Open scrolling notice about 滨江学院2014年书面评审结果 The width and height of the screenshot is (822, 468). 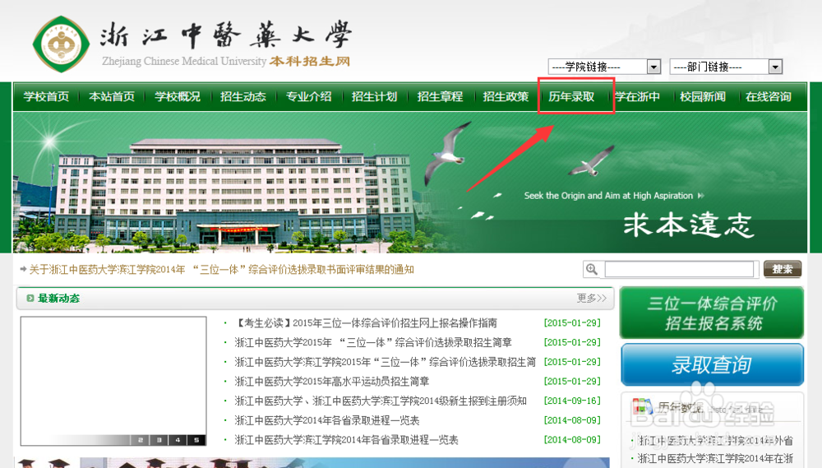tap(221, 270)
